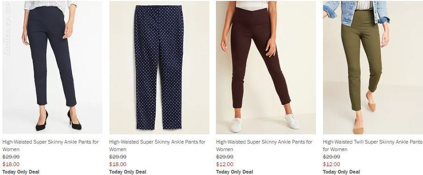Click Today Only Deal label under burgundy pants
423x175 pixels.
[235, 172]
